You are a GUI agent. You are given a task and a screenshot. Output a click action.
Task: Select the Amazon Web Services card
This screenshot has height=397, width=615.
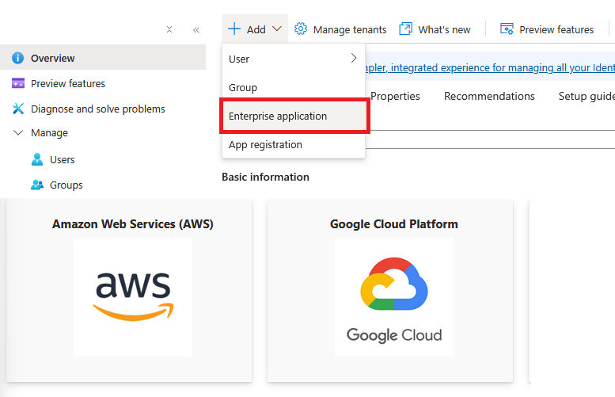pyautogui.click(x=133, y=289)
